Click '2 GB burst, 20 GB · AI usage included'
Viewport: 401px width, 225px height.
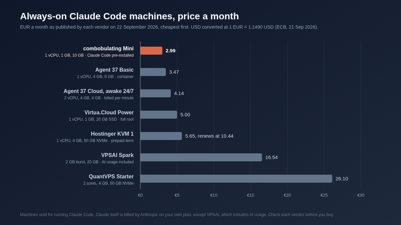click(x=100, y=162)
